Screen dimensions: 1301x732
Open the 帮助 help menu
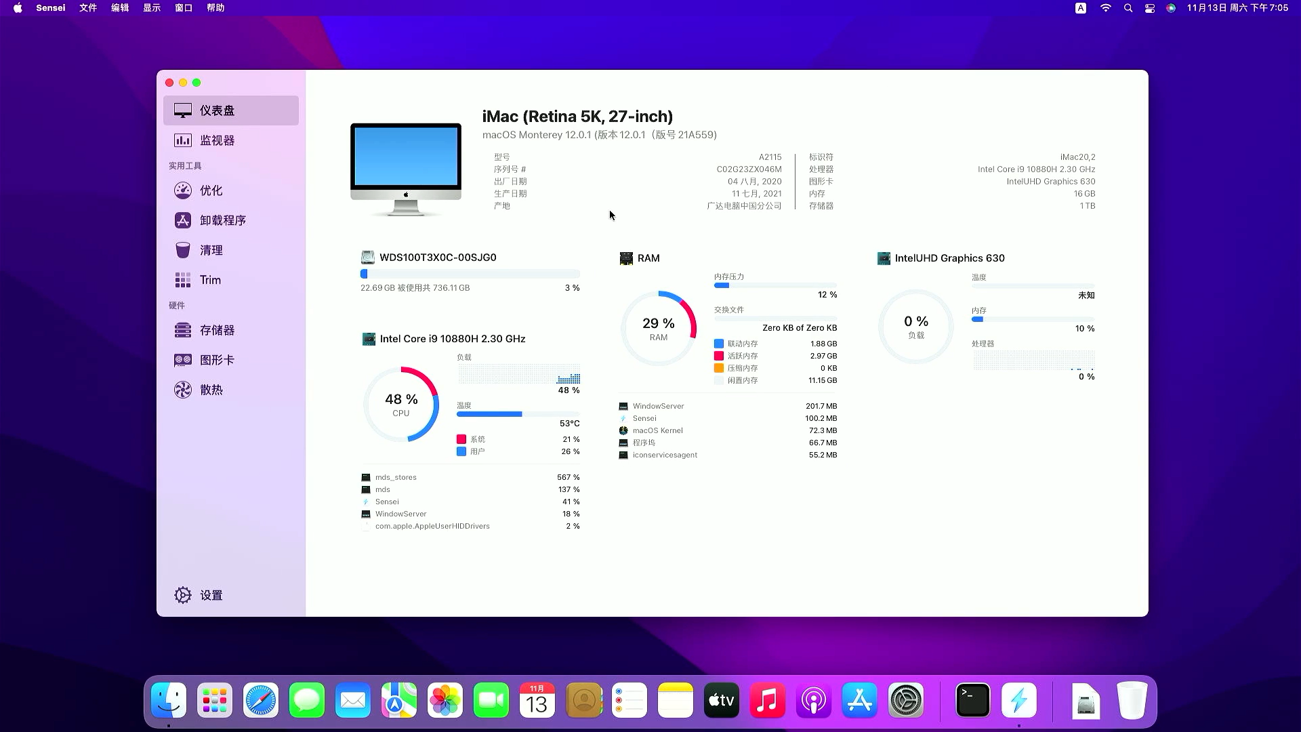215,8
